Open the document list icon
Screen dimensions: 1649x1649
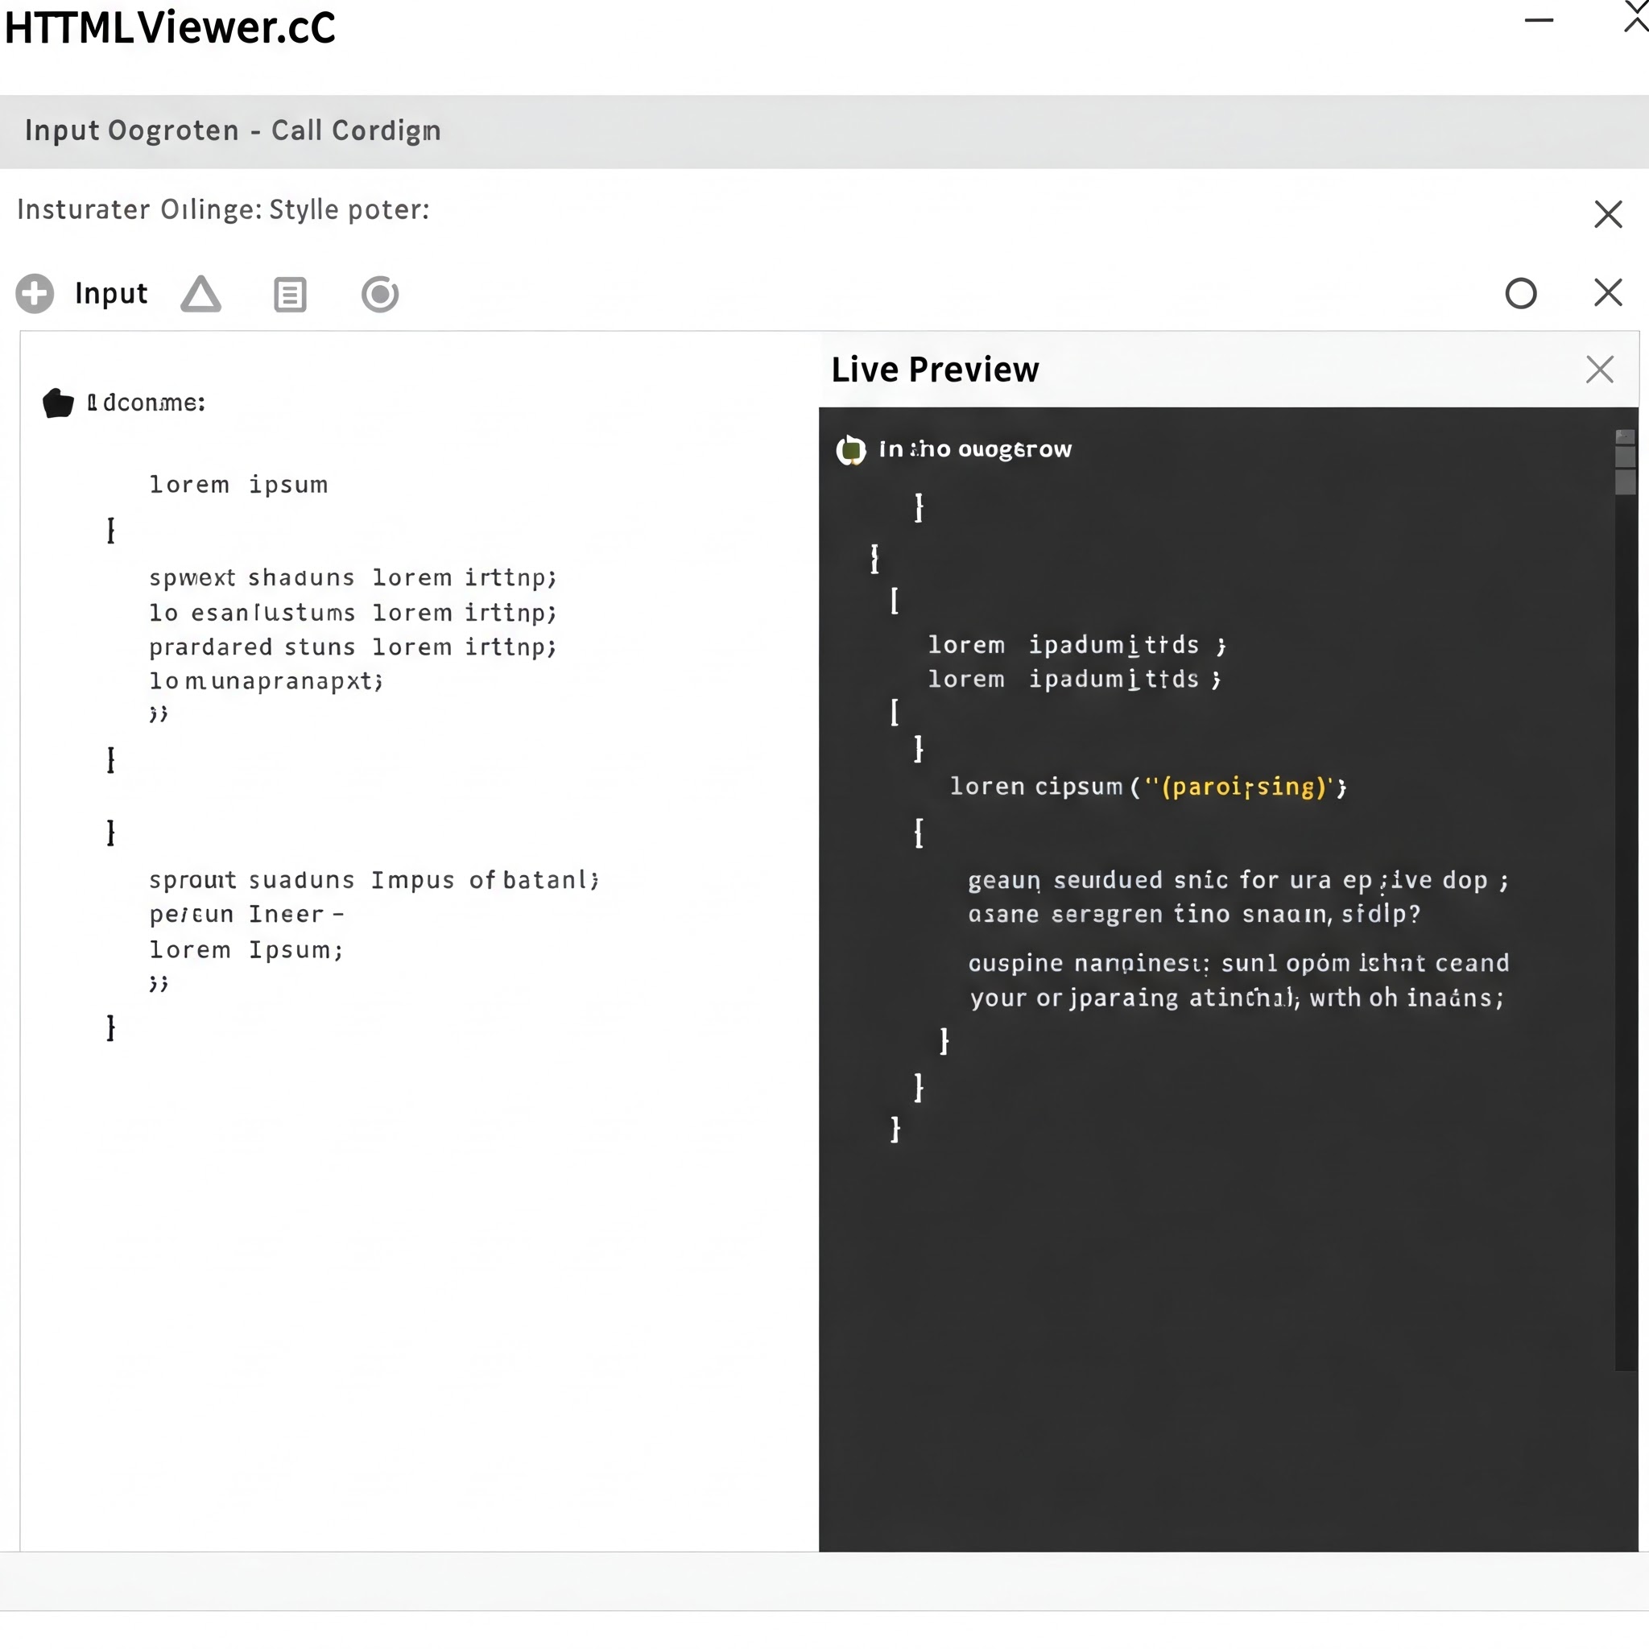click(x=289, y=295)
